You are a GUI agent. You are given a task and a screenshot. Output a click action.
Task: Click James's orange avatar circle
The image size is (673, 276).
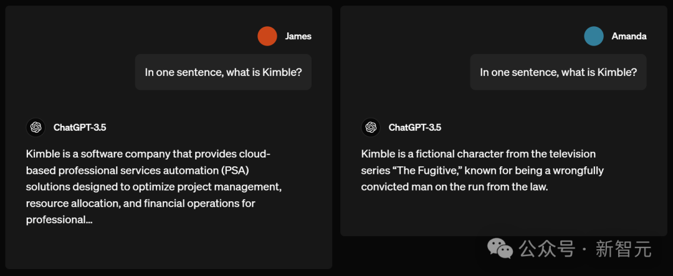pyautogui.click(x=267, y=36)
